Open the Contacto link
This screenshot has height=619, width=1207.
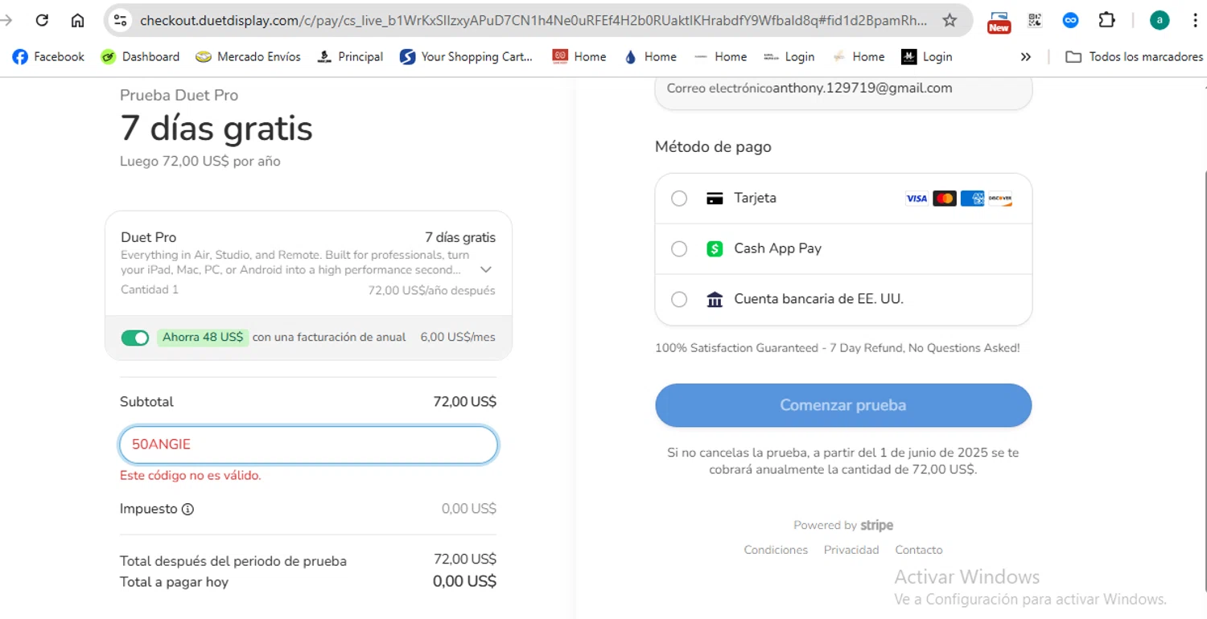(919, 550)
